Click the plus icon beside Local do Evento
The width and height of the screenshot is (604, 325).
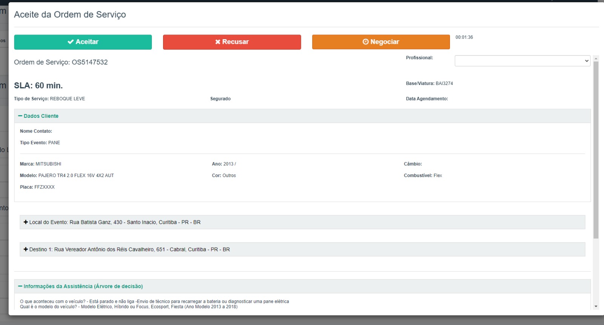(x=26, y=222)
